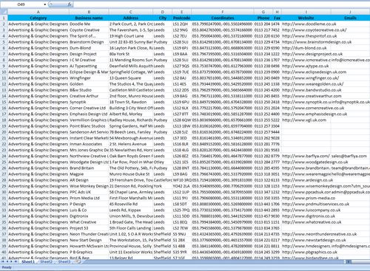Select column F header
This screenshot has width=370, height=271.
pos(223,12)
